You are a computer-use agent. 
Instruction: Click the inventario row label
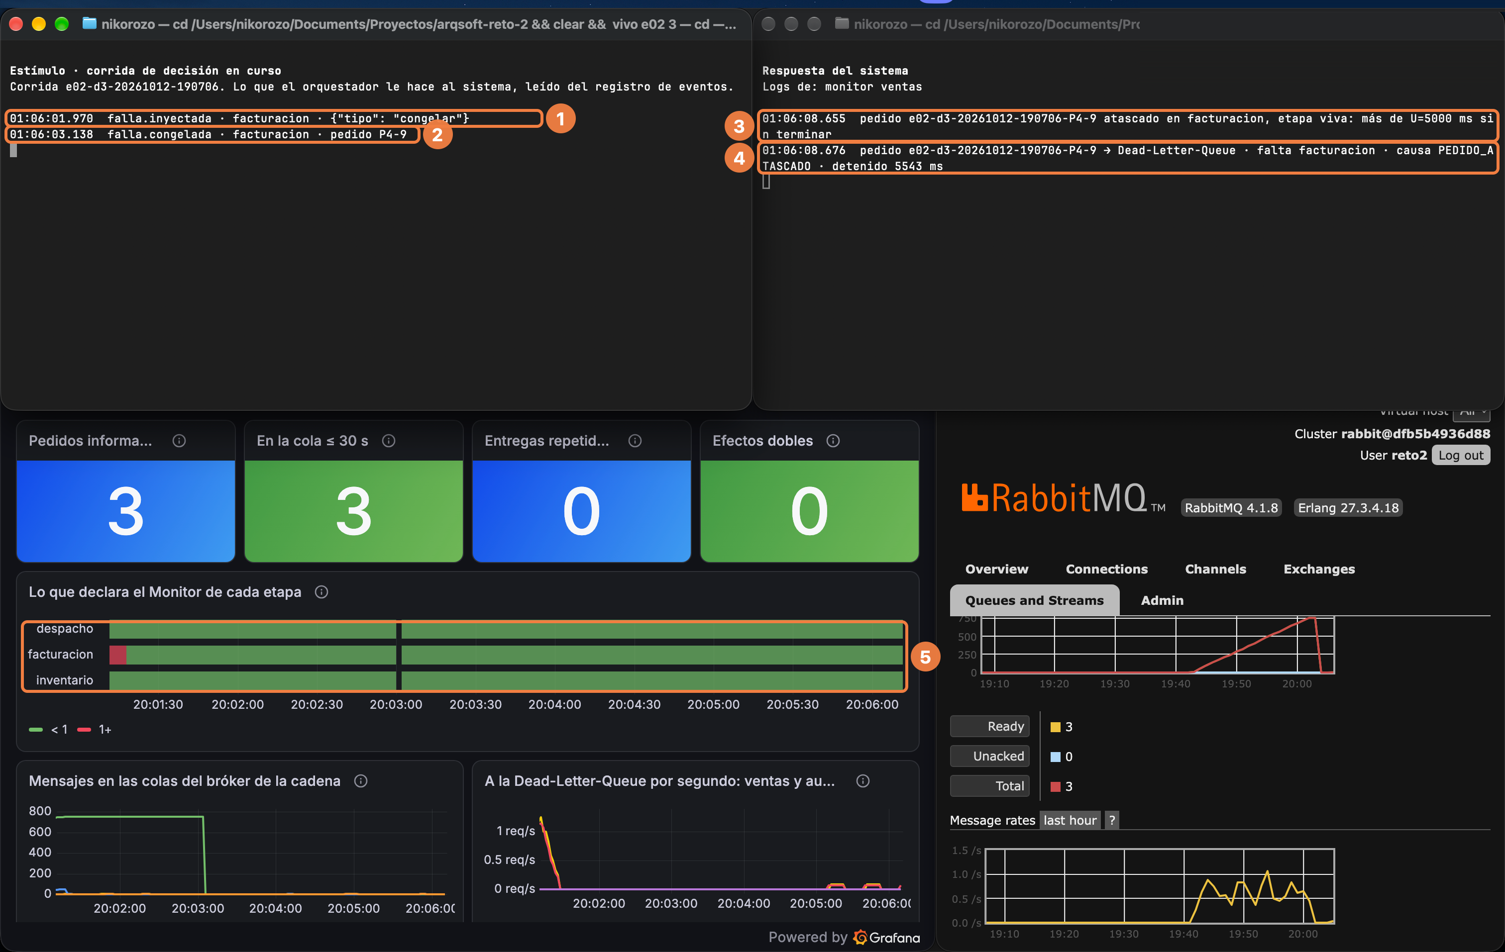pos(64,680)
